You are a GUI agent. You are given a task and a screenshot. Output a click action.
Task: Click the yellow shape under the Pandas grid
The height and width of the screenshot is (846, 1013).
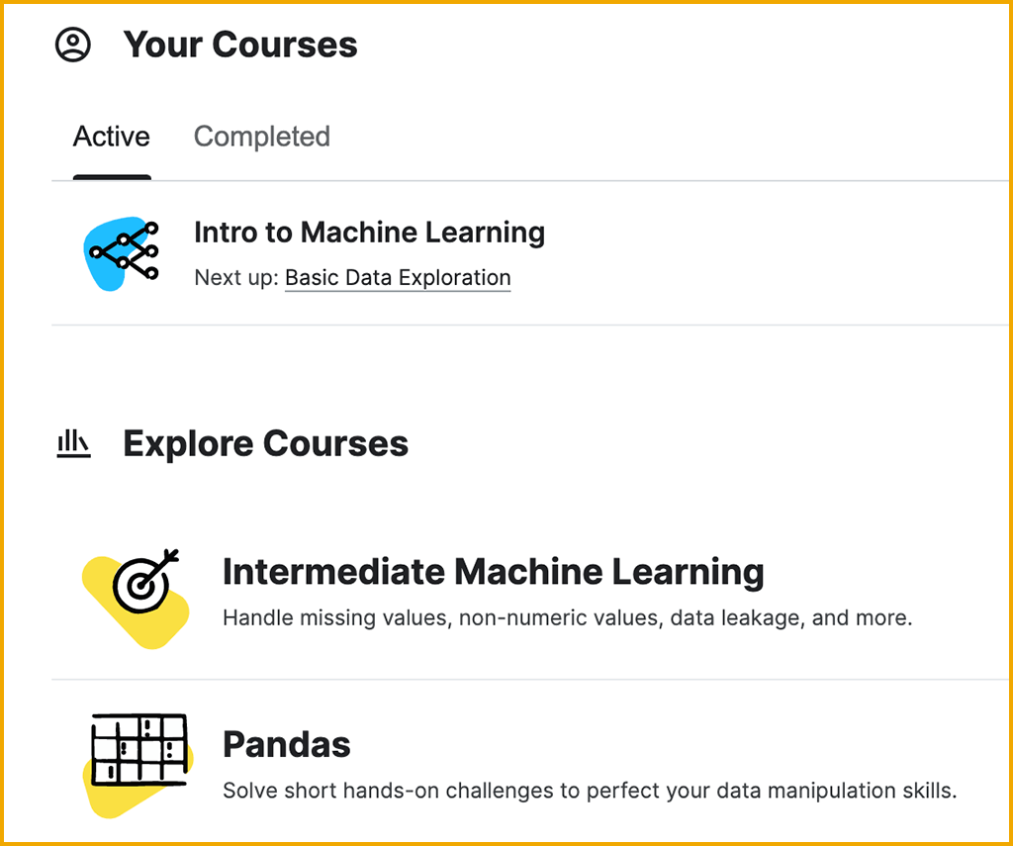(x=107, y=799)
